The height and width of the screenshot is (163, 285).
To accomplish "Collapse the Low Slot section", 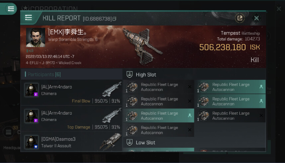I will (x=145, y=142).
